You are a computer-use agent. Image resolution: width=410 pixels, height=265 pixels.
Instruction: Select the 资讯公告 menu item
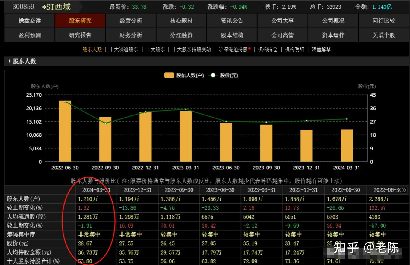pos(232,21)
